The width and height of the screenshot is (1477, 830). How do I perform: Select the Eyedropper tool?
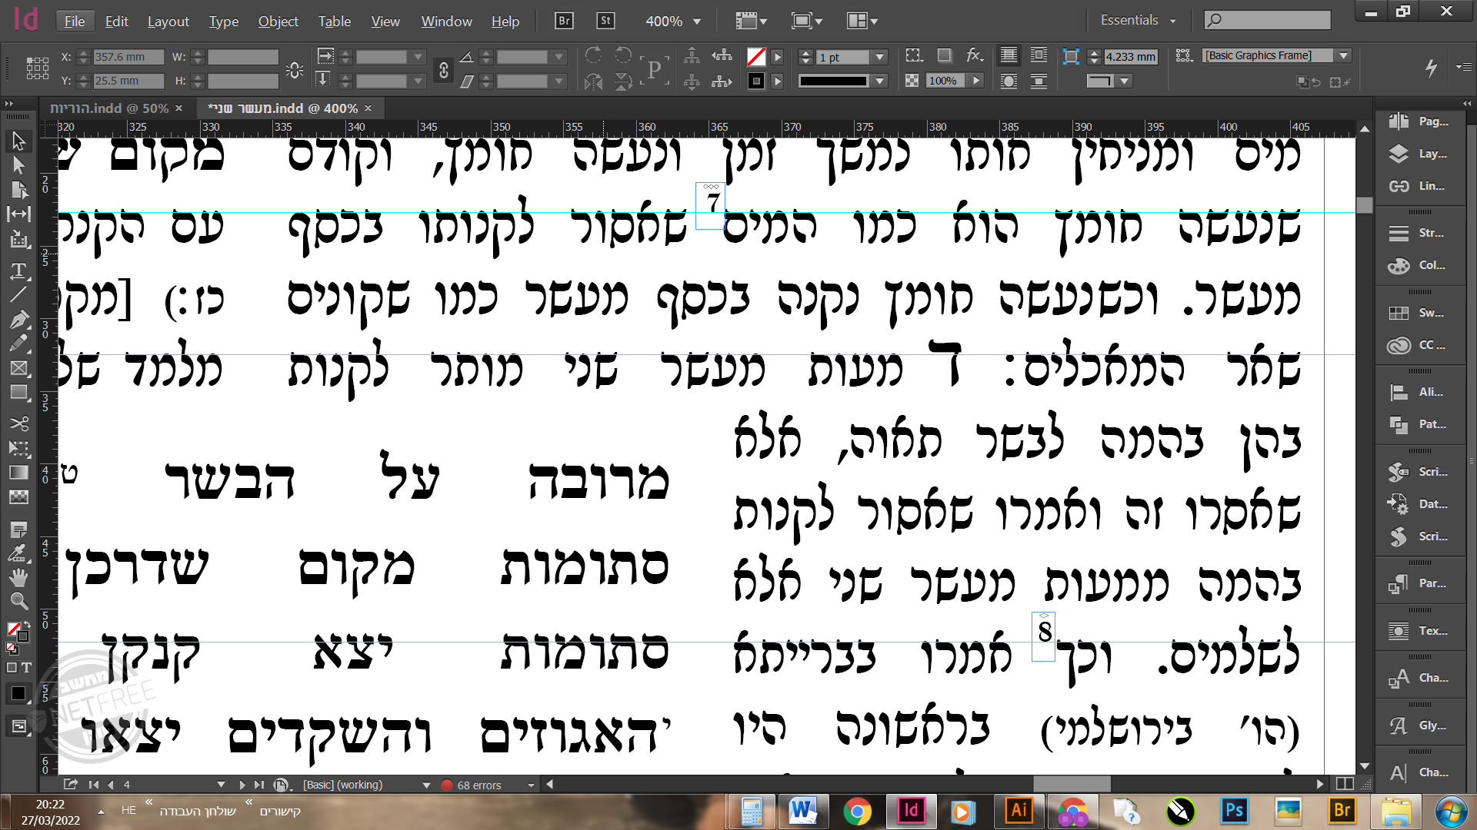point(18,553)
